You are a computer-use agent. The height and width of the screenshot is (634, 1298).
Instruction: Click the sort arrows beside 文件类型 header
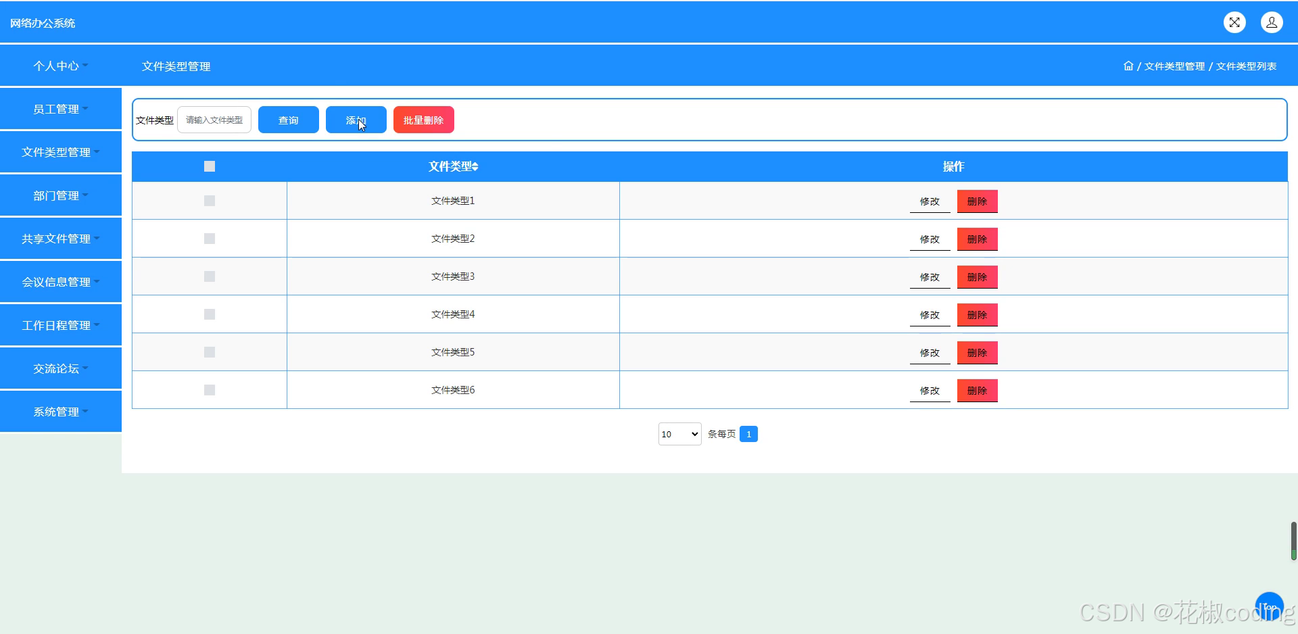coord(475,166)
